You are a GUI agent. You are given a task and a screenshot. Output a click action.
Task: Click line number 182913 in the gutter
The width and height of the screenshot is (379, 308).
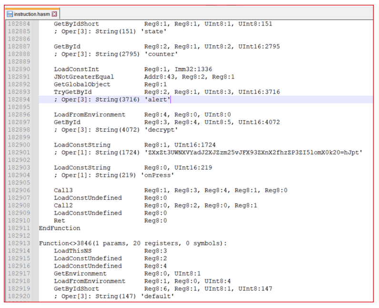(19, 243)
